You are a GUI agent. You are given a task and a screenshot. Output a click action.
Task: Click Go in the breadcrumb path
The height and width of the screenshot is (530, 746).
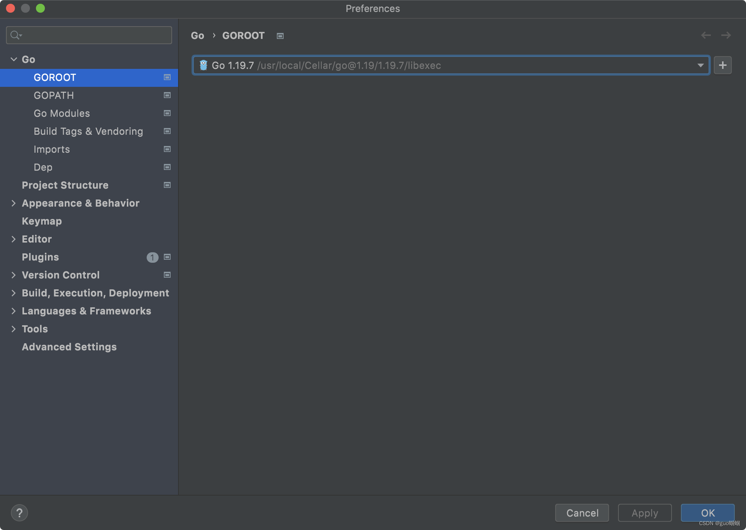pyautogui.click(x=198, y=35)
